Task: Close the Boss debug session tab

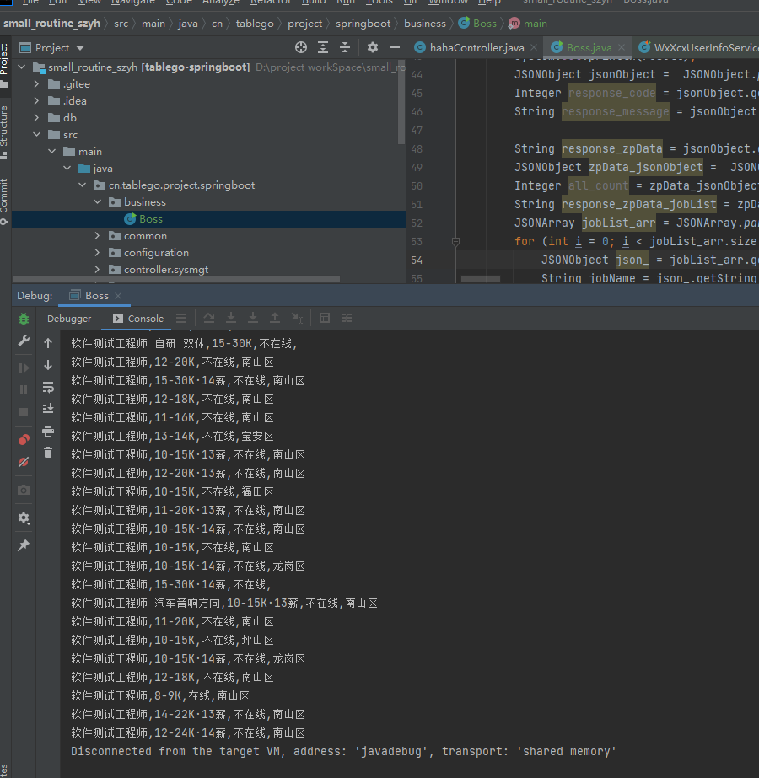Action: pos(118,296)
